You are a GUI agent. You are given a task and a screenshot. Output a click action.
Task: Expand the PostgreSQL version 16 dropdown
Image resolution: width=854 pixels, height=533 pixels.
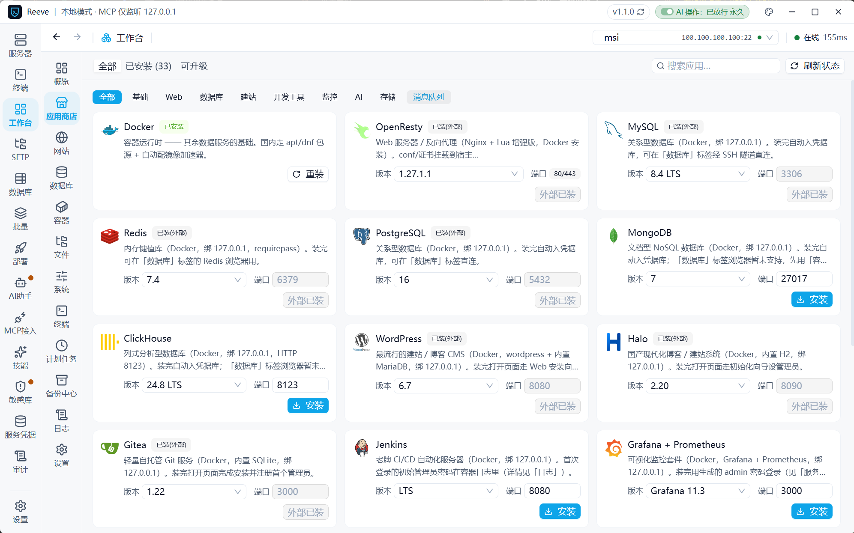pyautogui.click(x=446, y=280)
